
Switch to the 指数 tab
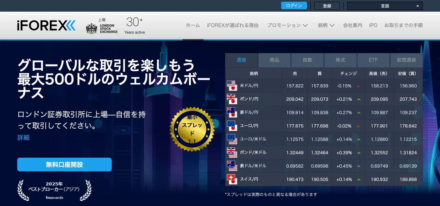click(307, 60)
